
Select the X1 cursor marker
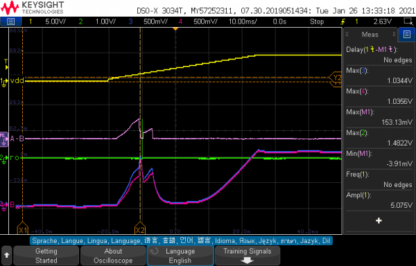[23, 229]
